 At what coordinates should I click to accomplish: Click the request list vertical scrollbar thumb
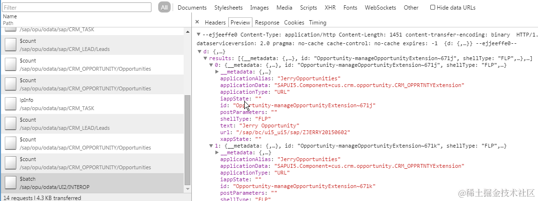pyautogui.click(x=188, y=140)
